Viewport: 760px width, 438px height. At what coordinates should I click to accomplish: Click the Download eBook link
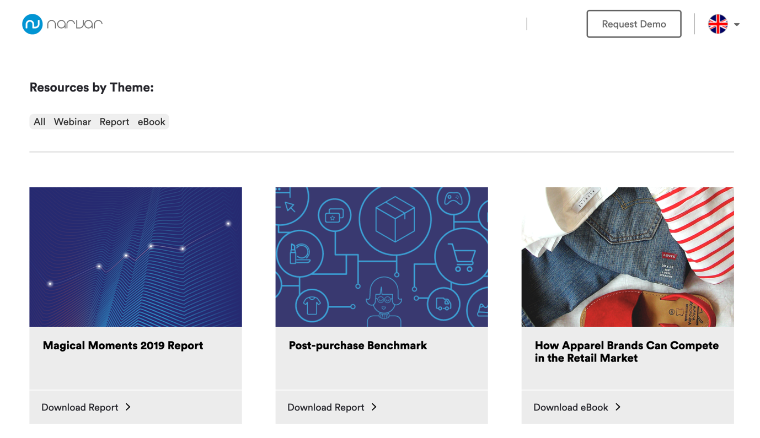tap(571, 407)
